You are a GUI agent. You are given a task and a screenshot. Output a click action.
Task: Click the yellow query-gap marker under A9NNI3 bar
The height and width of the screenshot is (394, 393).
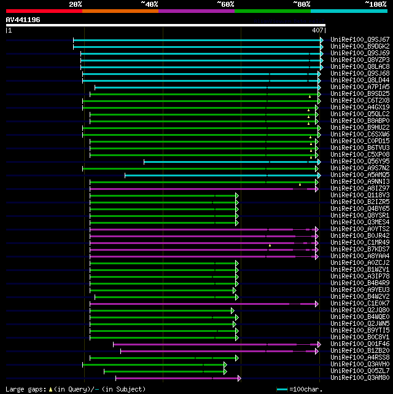coord(300,184)
